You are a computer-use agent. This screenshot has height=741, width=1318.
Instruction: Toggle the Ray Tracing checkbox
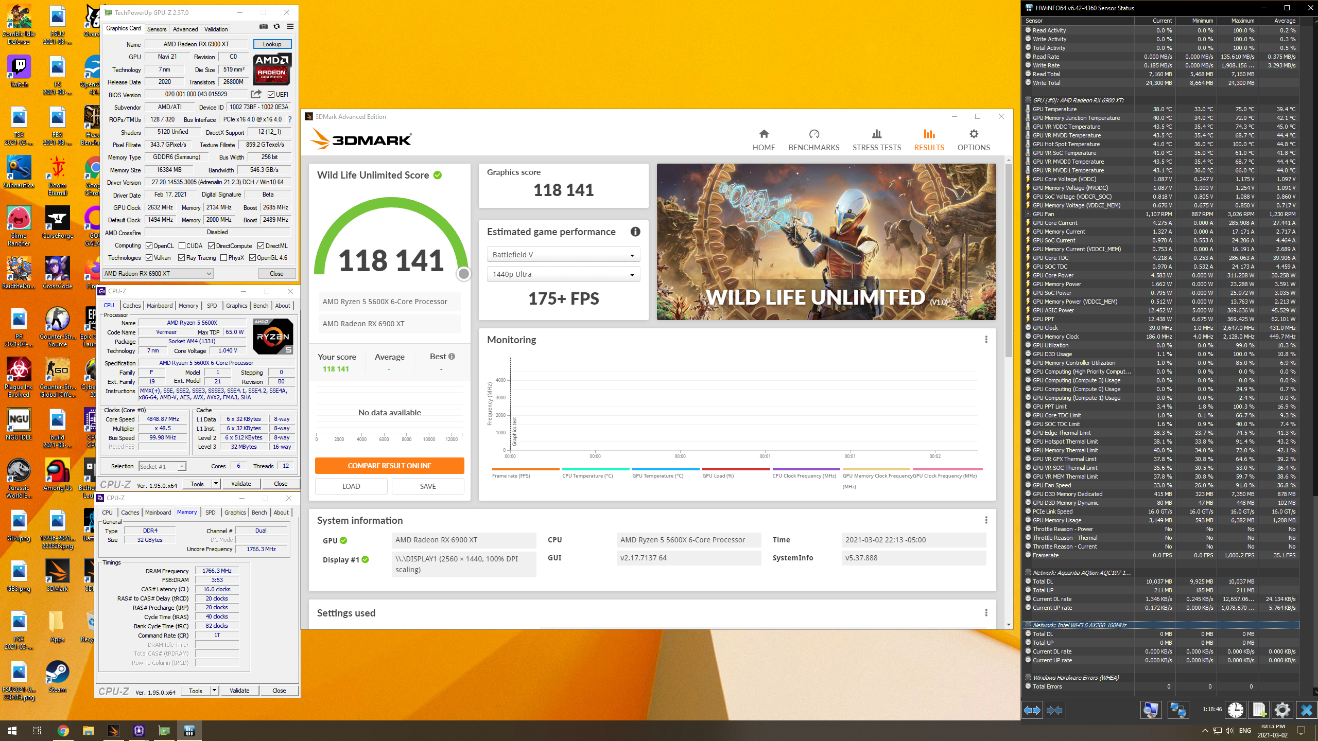point(181,258)
